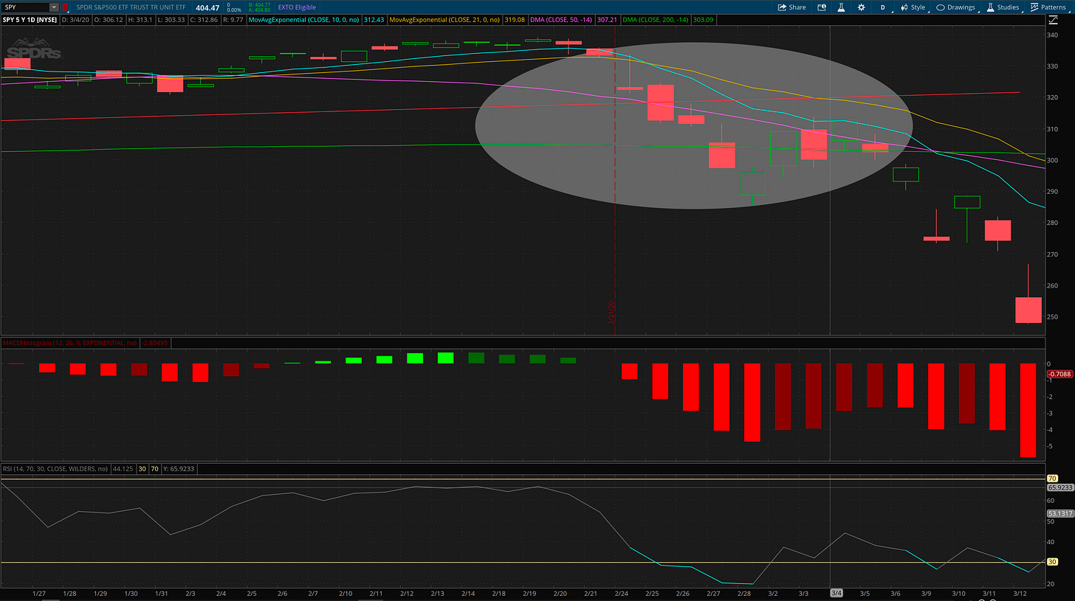
Task: Click the Share button
Action: [791, 7]
